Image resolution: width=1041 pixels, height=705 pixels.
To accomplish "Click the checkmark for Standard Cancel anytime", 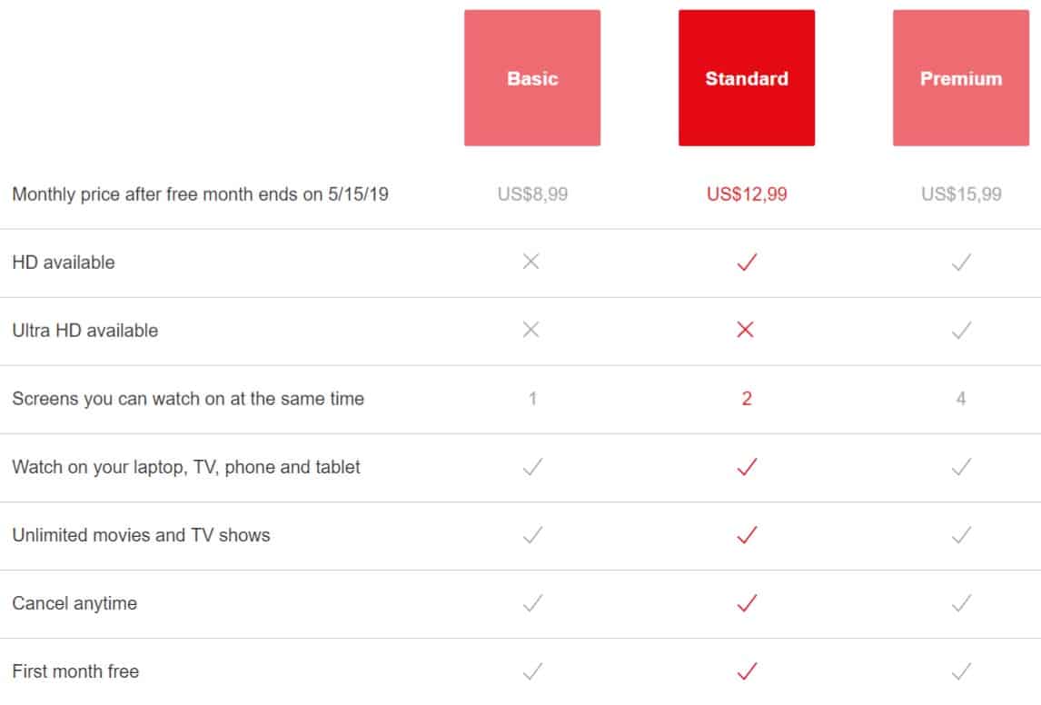I will (x=746, y=602).
